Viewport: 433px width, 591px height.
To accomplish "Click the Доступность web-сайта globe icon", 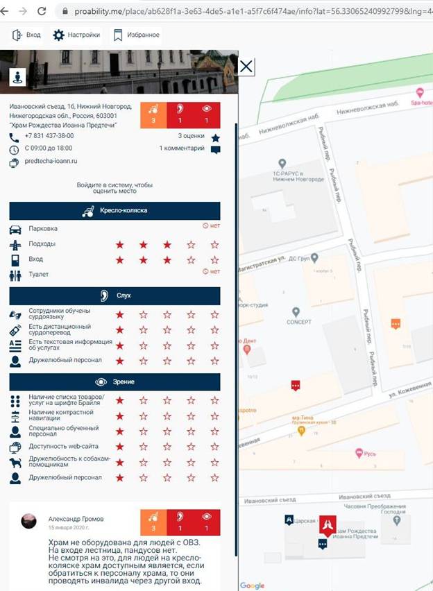I will click(x=15, y=447).
